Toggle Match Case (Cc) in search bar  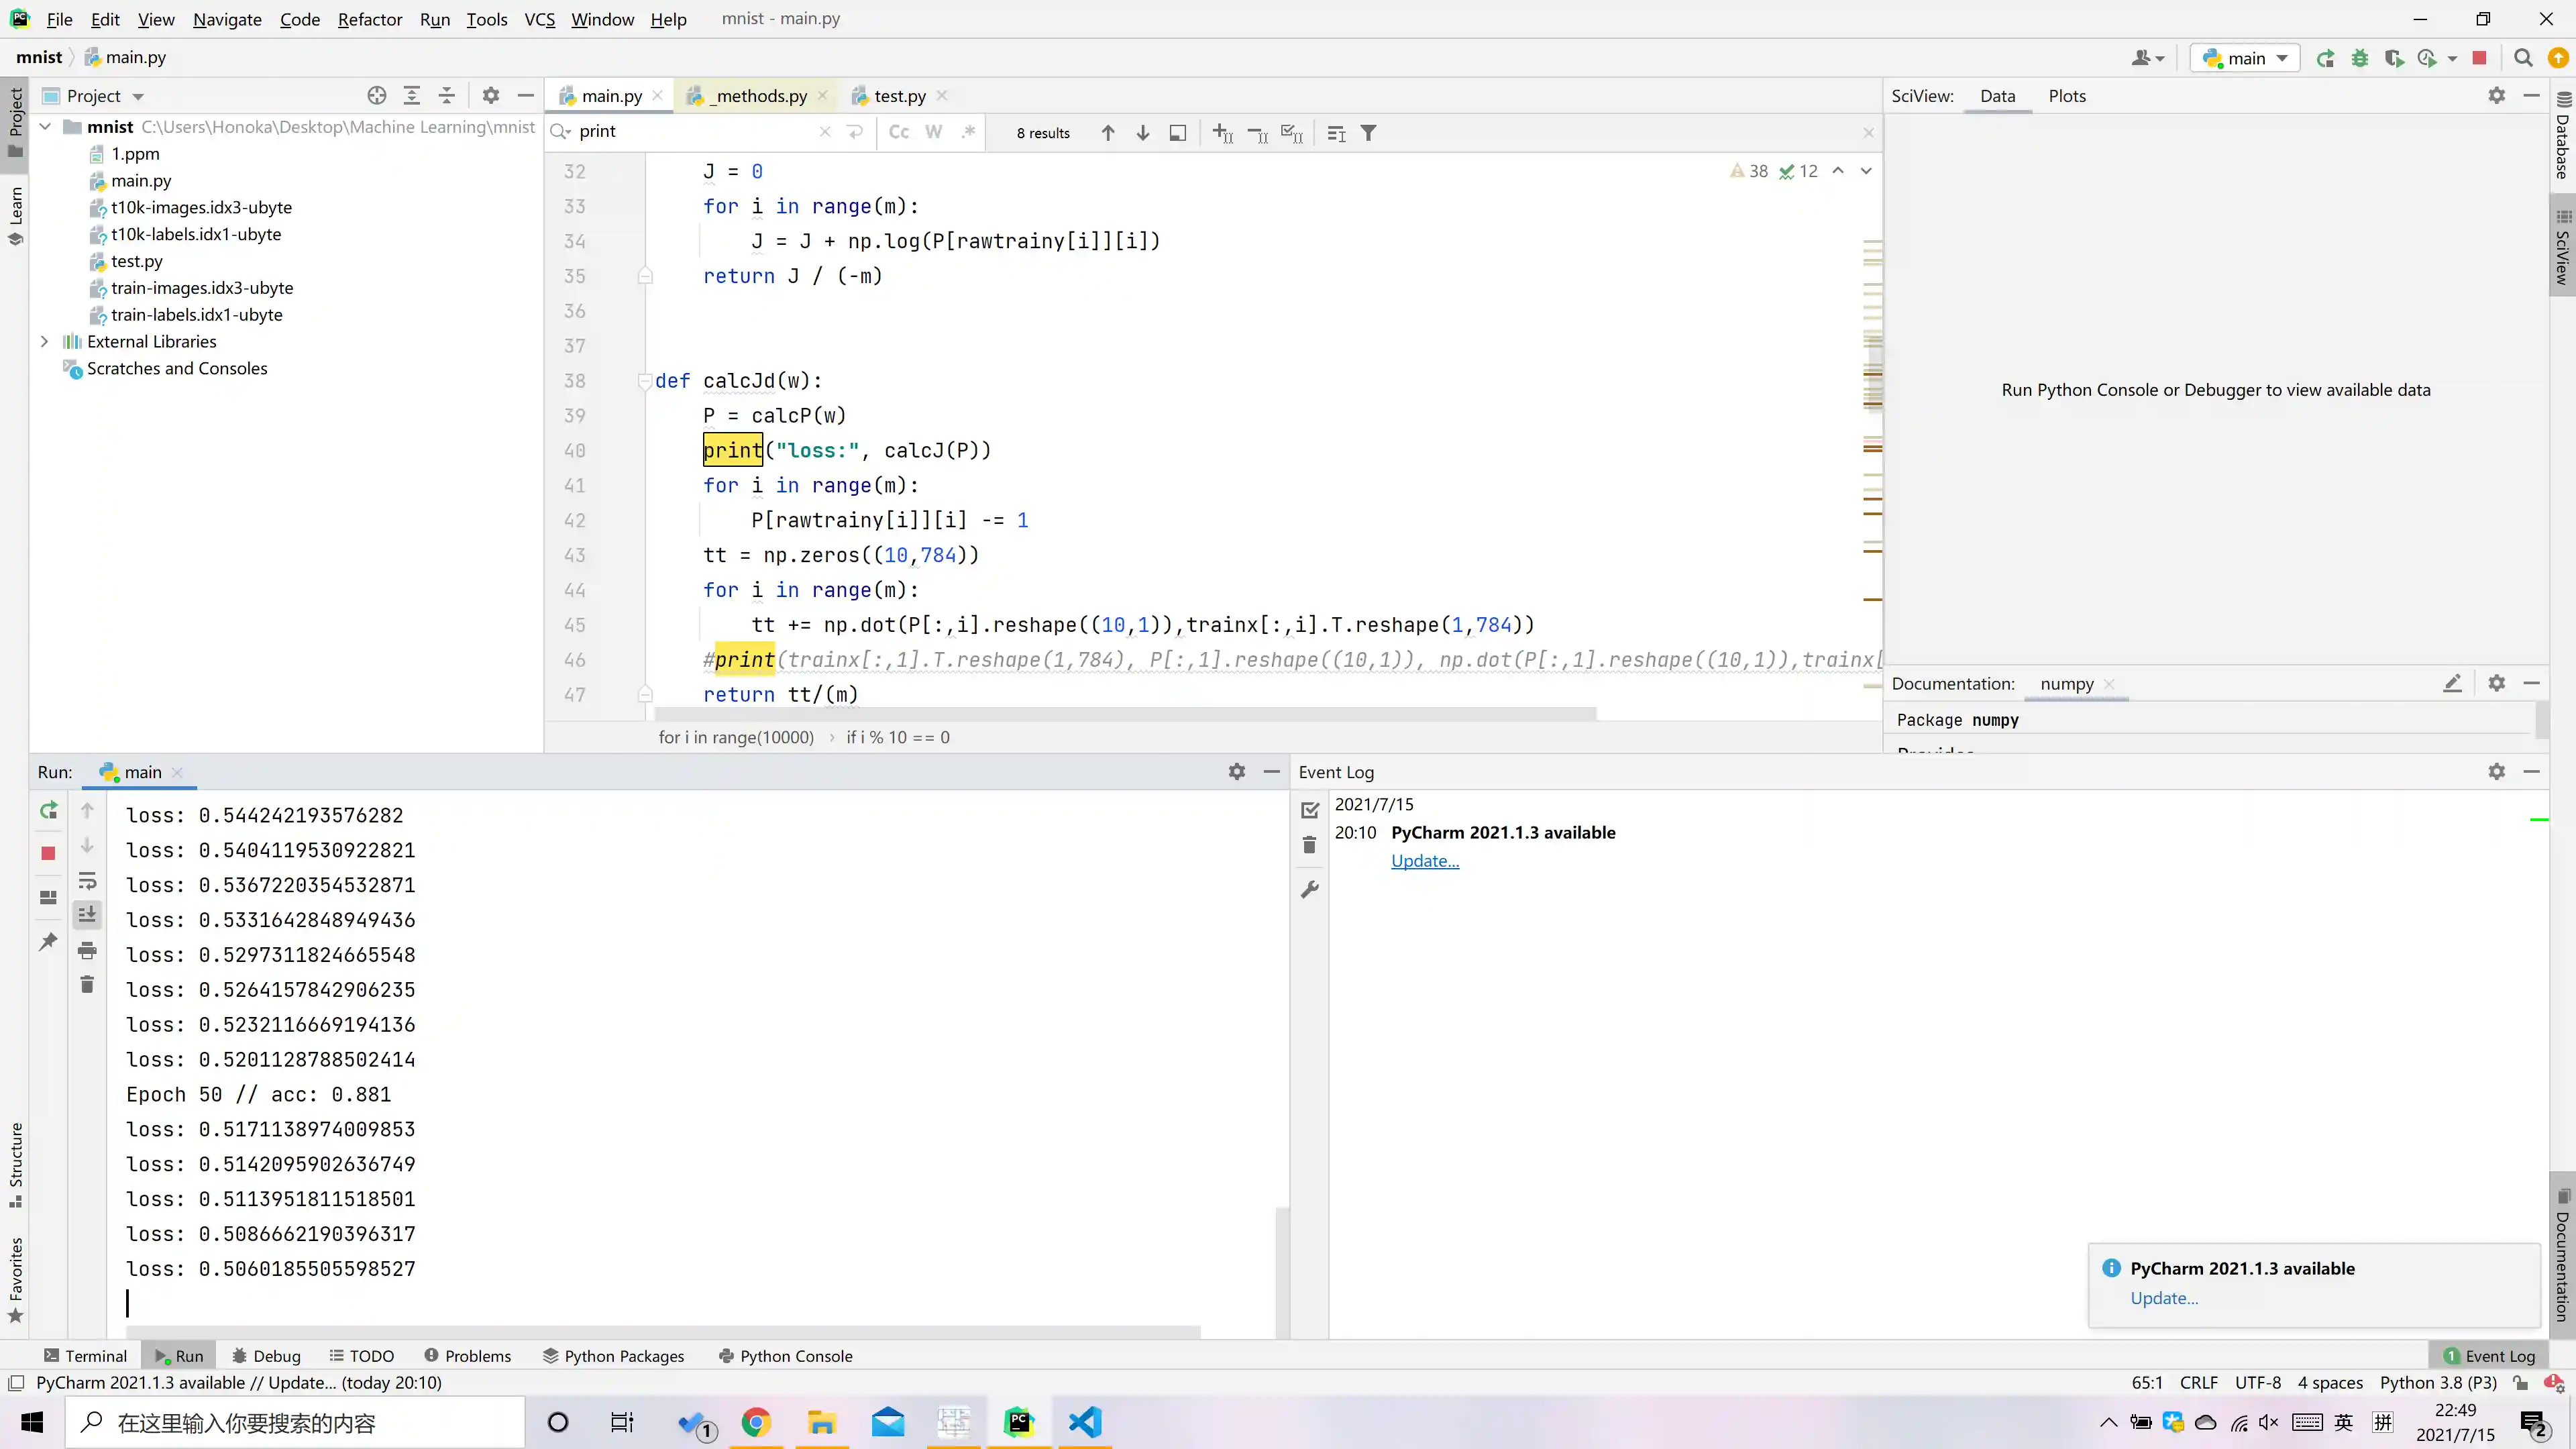tap(899, 132)
